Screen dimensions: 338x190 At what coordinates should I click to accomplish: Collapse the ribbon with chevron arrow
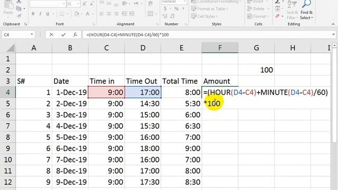333,24
